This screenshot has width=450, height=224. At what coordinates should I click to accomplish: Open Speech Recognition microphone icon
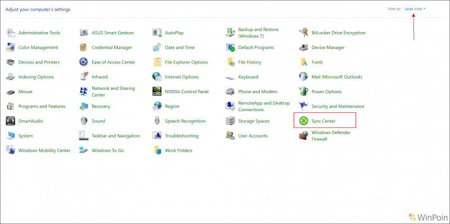[157, 121]
